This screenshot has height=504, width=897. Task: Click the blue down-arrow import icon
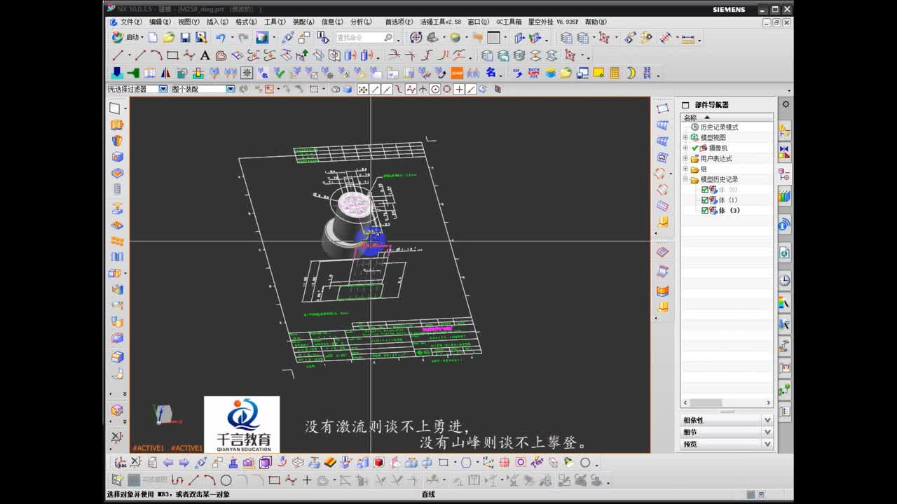(117, 73)
